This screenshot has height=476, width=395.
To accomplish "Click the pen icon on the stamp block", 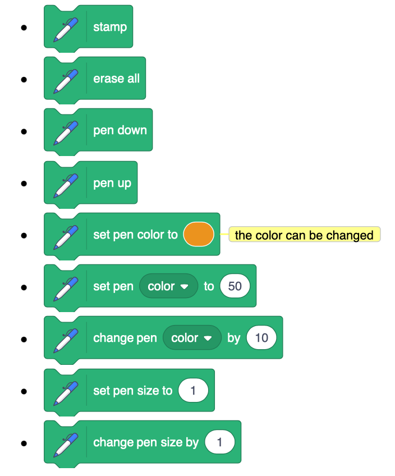I will point(66,29).
